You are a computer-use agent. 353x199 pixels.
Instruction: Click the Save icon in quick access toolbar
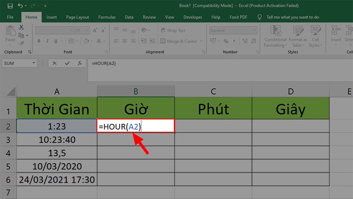coord(10,6)
